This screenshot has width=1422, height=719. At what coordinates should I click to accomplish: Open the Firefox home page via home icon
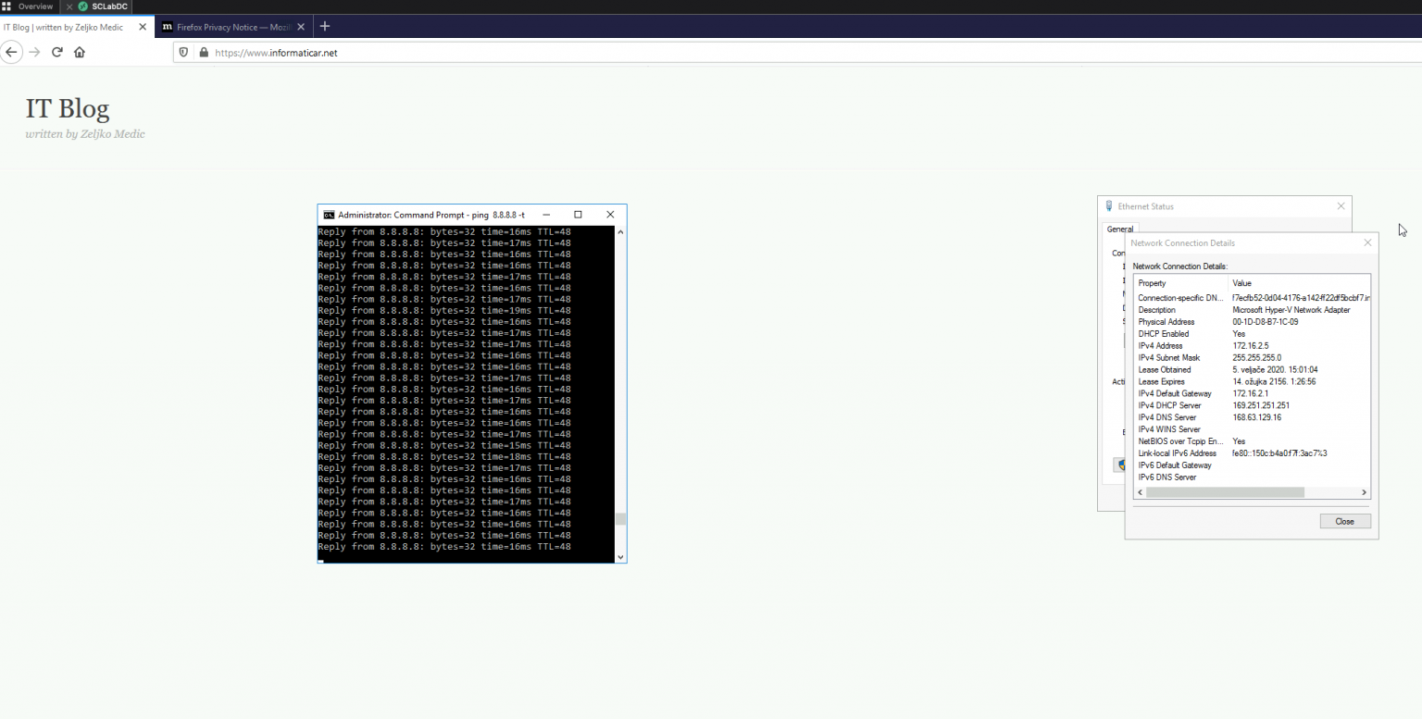(x=79, y=52)
